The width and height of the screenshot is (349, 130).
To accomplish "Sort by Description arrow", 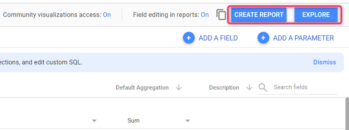I will pos(249,87).
